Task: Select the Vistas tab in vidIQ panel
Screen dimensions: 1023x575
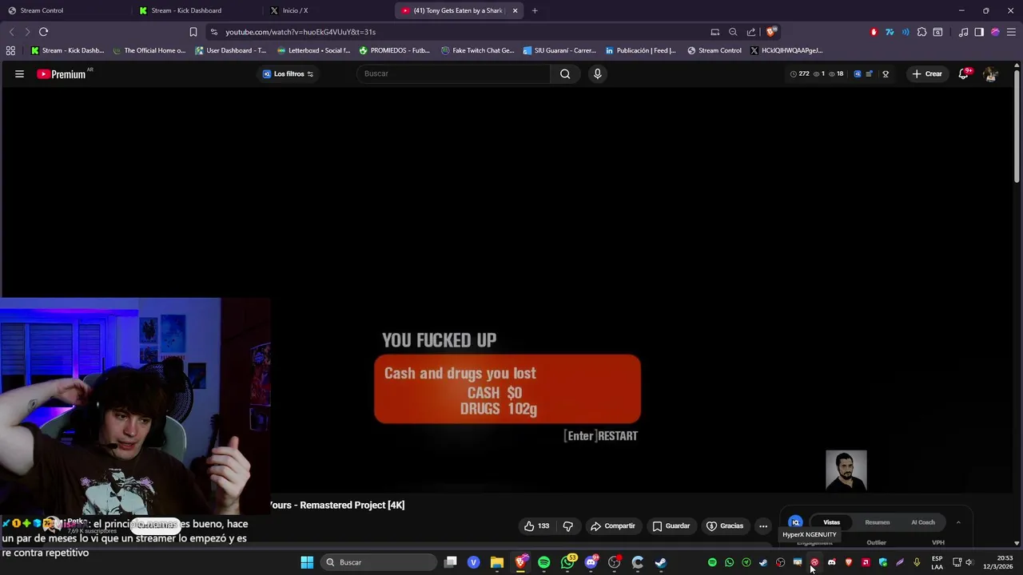Action: [x=831, y=522]
